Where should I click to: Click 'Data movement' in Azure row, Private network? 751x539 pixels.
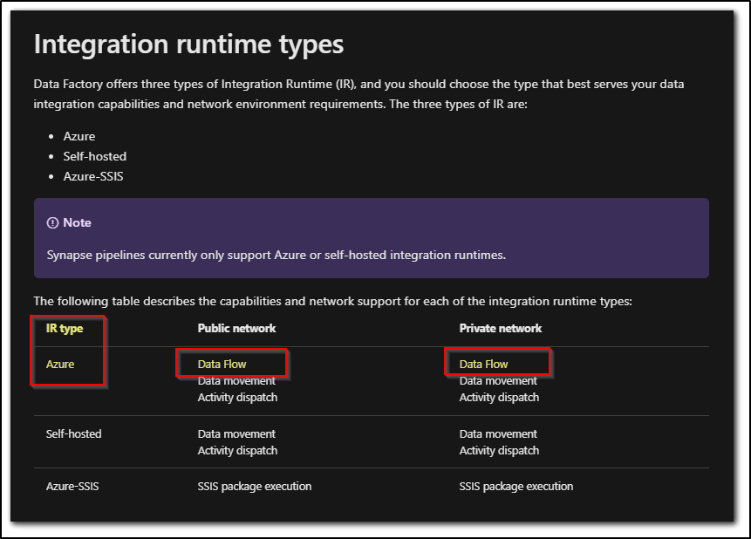(498, 381)
